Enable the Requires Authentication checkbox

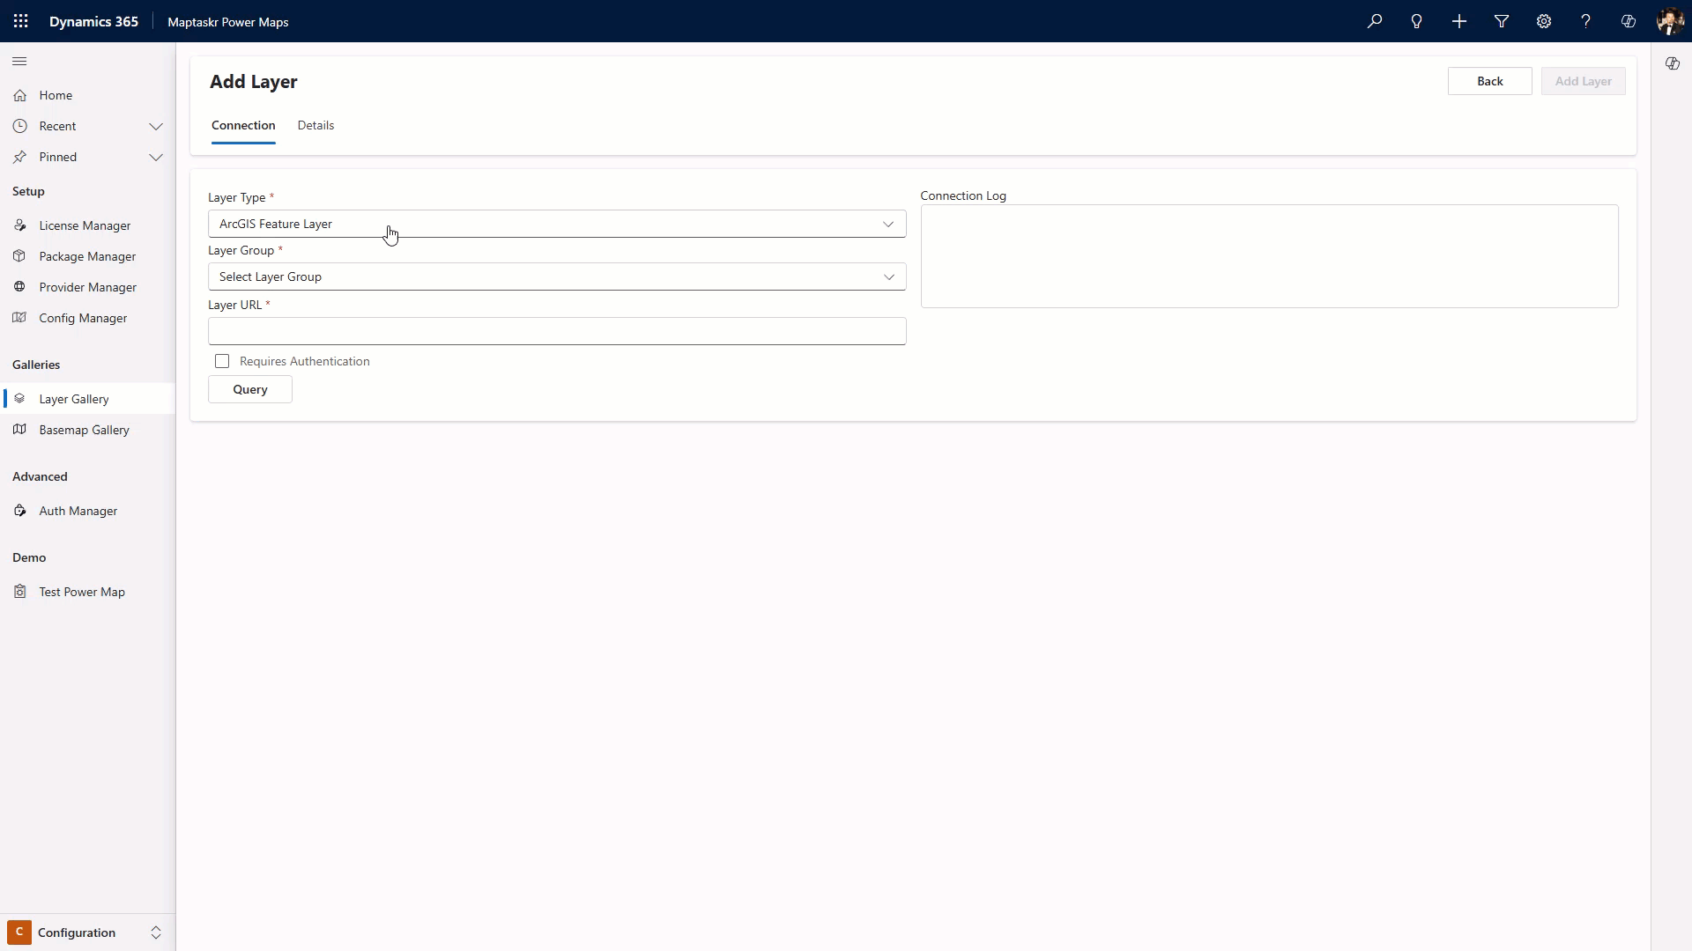[221, 361]
